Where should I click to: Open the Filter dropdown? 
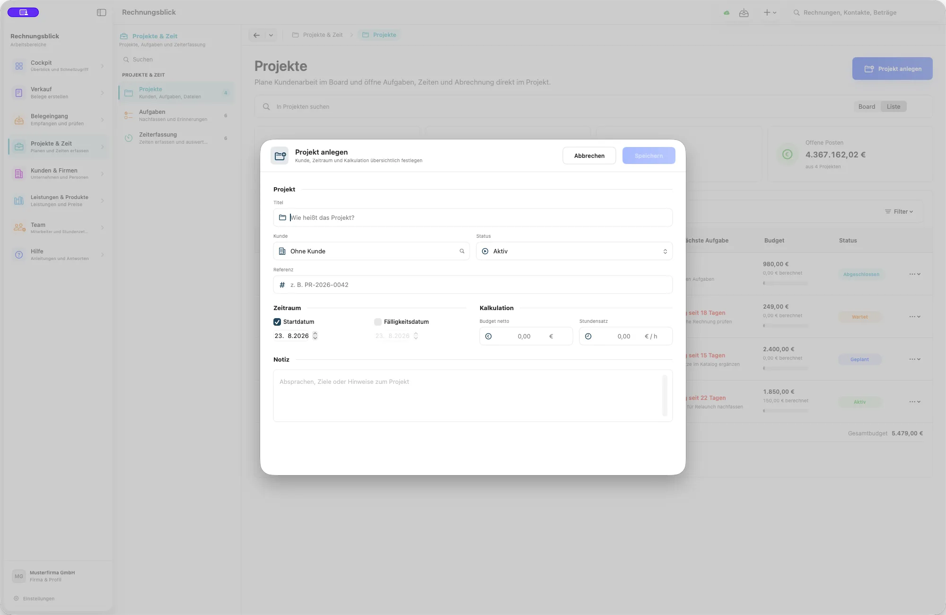(x=899, y=212)
